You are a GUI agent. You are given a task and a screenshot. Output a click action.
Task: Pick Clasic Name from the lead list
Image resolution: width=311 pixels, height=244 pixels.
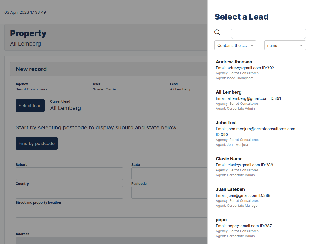(229, 159)
